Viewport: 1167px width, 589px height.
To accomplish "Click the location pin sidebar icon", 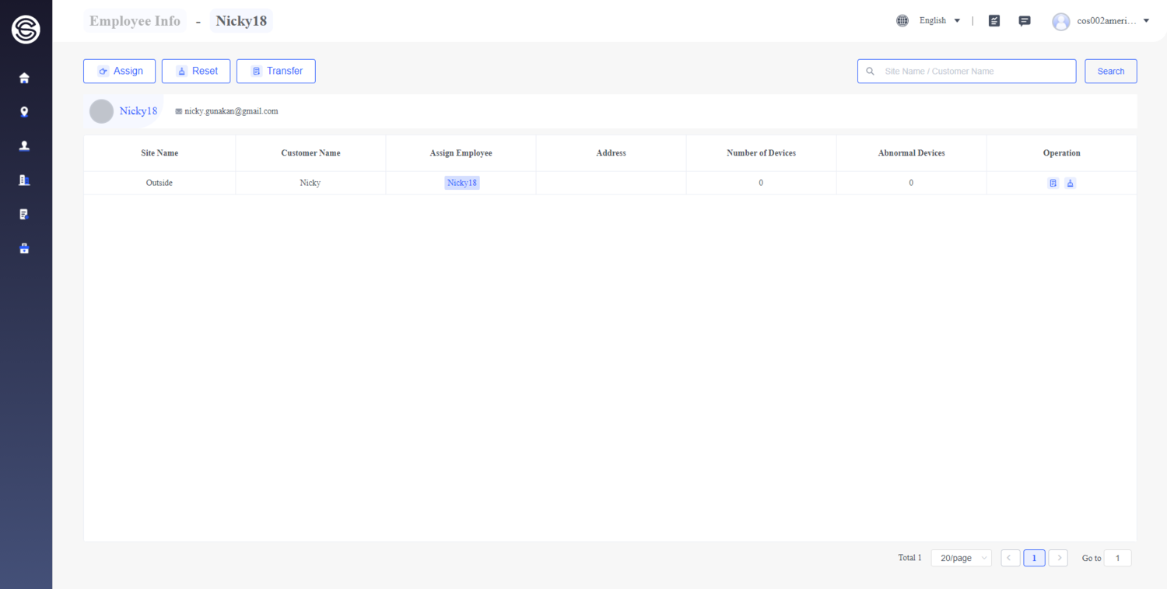I will [x=24, y=112].
